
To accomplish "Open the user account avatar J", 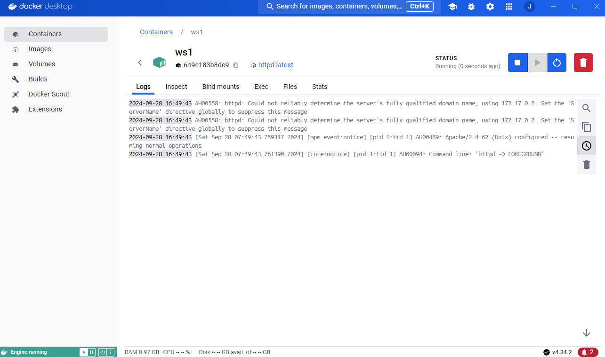I will 530,7.
